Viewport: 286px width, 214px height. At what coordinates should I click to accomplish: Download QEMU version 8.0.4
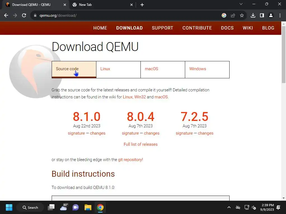point(141,116)
